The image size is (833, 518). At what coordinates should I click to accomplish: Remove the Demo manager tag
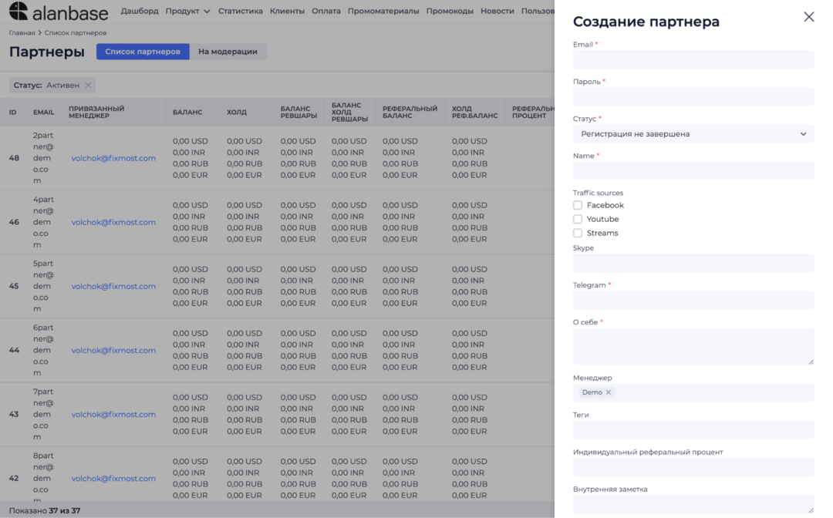point(609,392)
